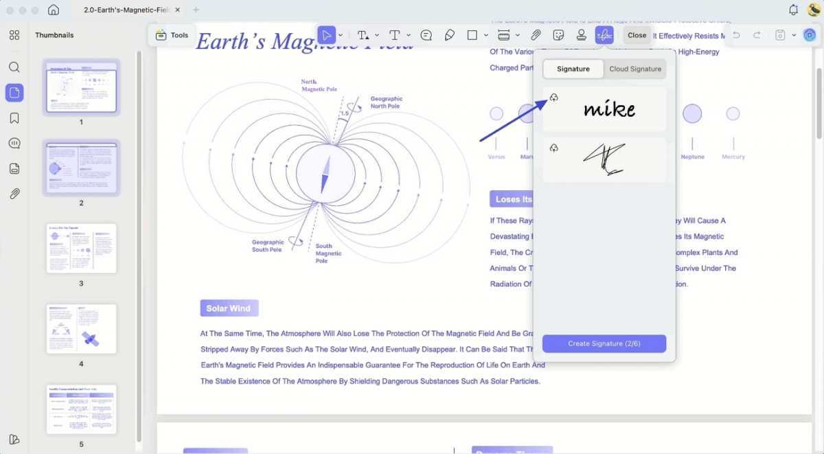Open the Tools menu button
This screenshot has height=454, width=824.
172,35
